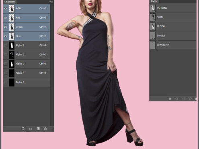Create new channel icon
This screenshot has width=199, height=149.
(x=38, y=129)
